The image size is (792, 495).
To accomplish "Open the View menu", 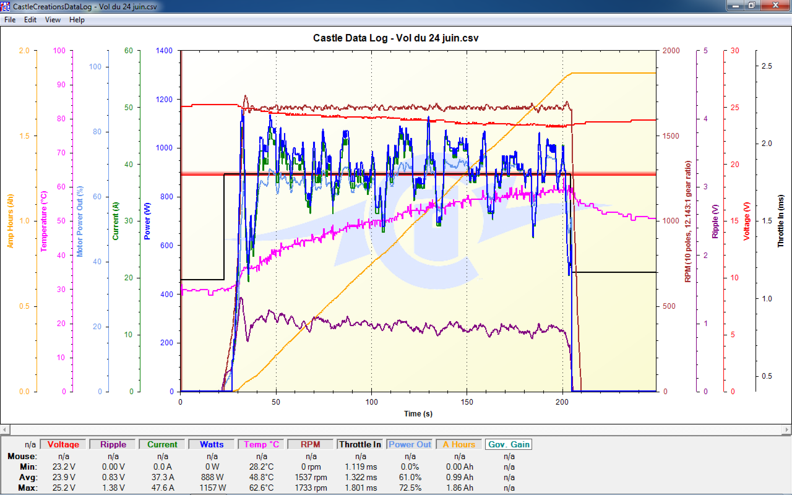I will (x=53, y=19).
